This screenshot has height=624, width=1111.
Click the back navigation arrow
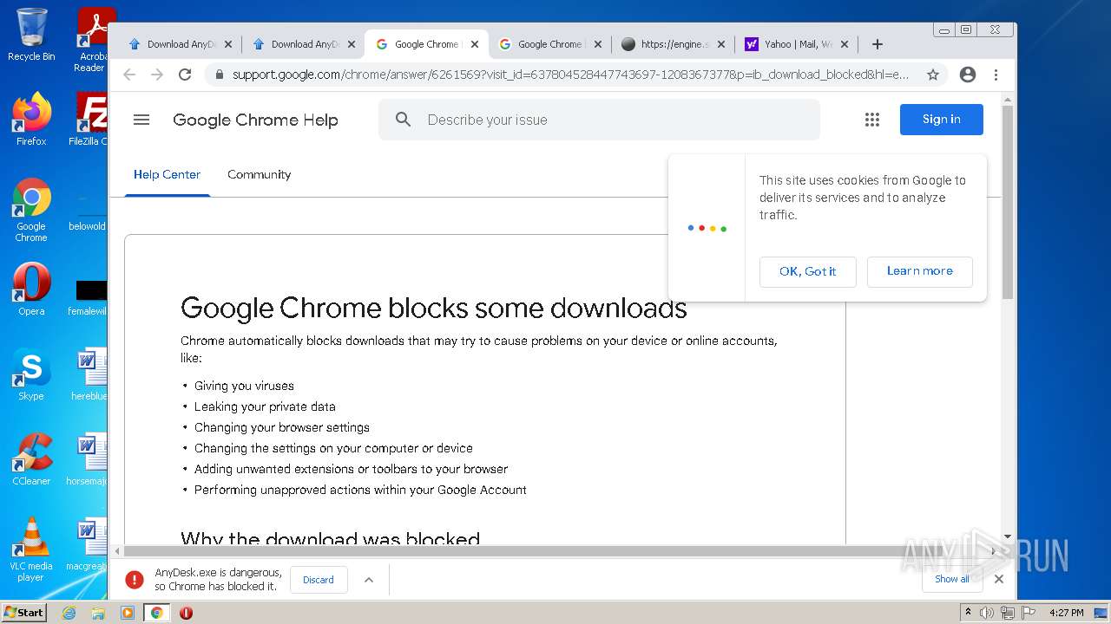coord(129,75)
